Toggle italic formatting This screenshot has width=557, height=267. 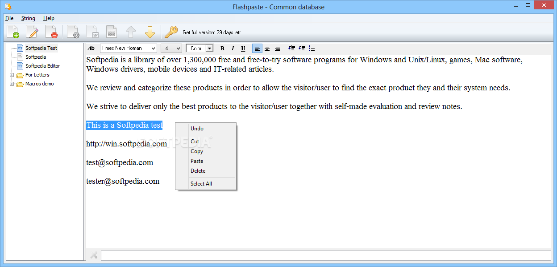[233, 49]
